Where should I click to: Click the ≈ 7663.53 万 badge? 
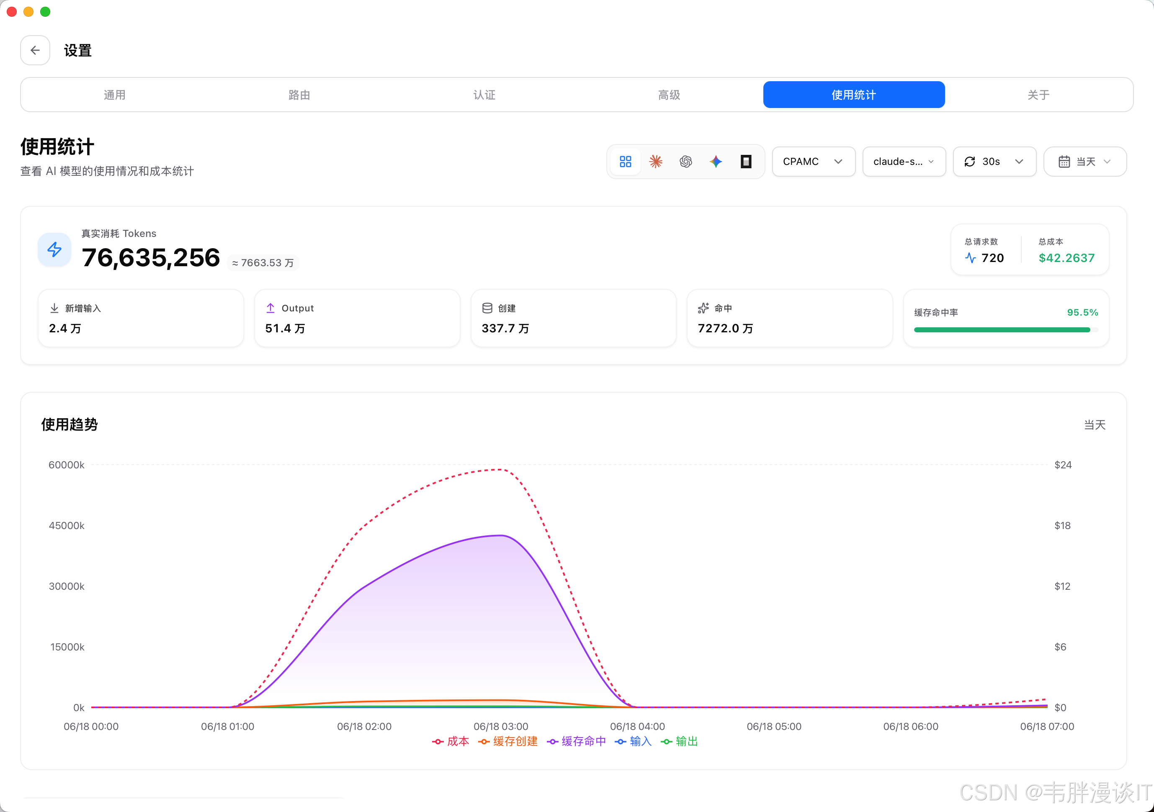click(x=263, y=263)
